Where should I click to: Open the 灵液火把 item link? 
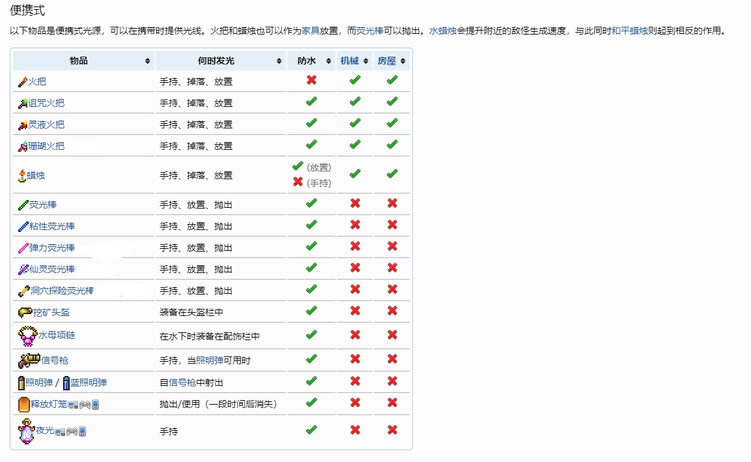tap(46, 124)
